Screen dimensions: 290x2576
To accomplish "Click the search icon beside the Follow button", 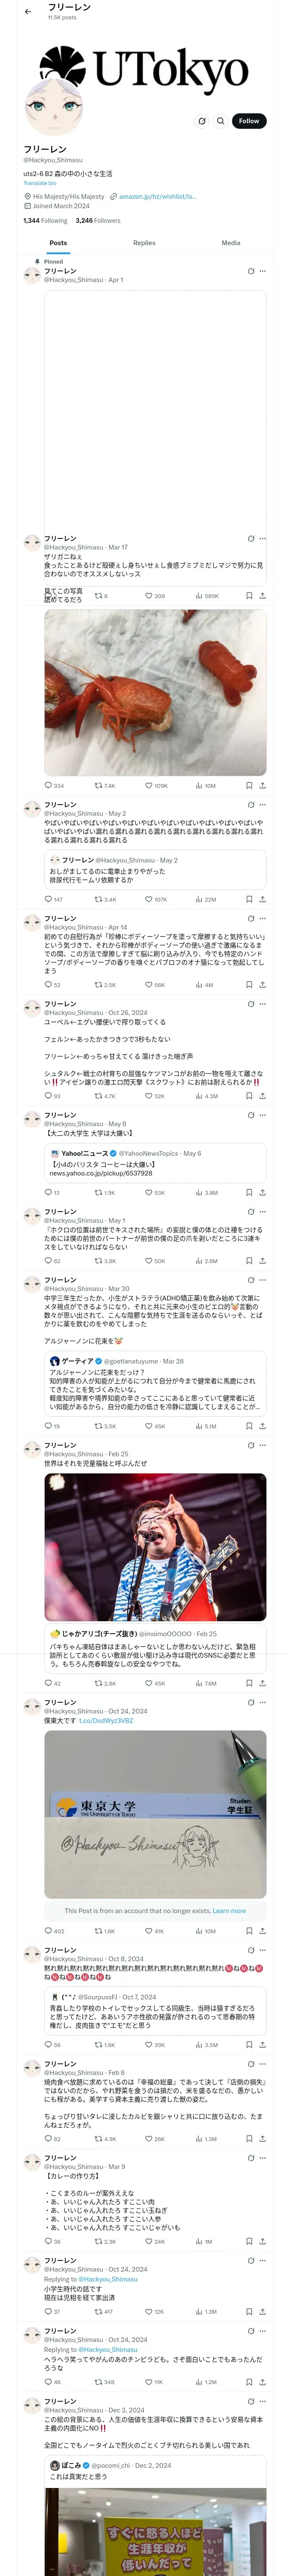I will click(x=221, y=121).
